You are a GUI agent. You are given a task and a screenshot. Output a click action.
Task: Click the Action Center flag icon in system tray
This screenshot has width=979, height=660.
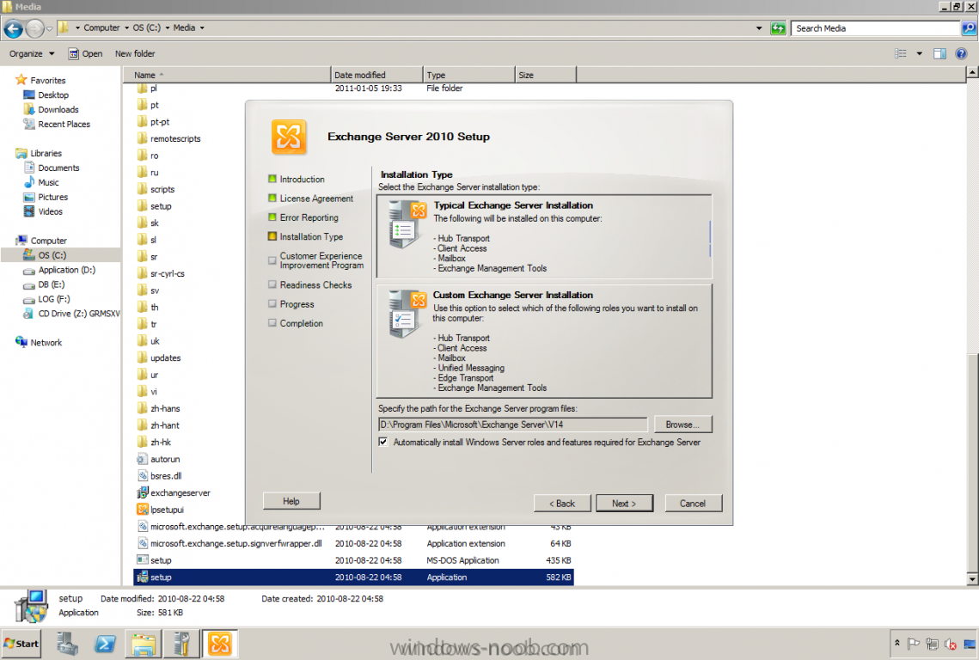914,644
